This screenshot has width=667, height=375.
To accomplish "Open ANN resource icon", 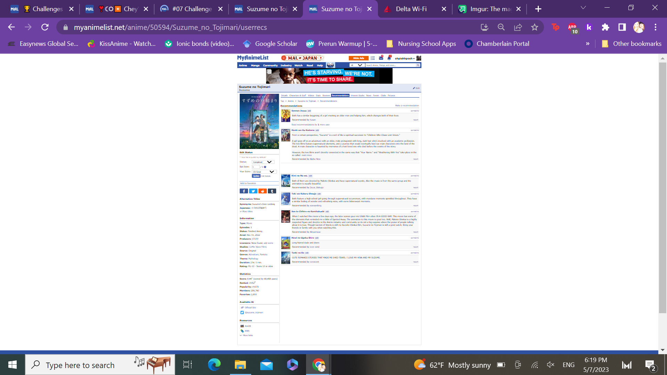I will 242,331.
